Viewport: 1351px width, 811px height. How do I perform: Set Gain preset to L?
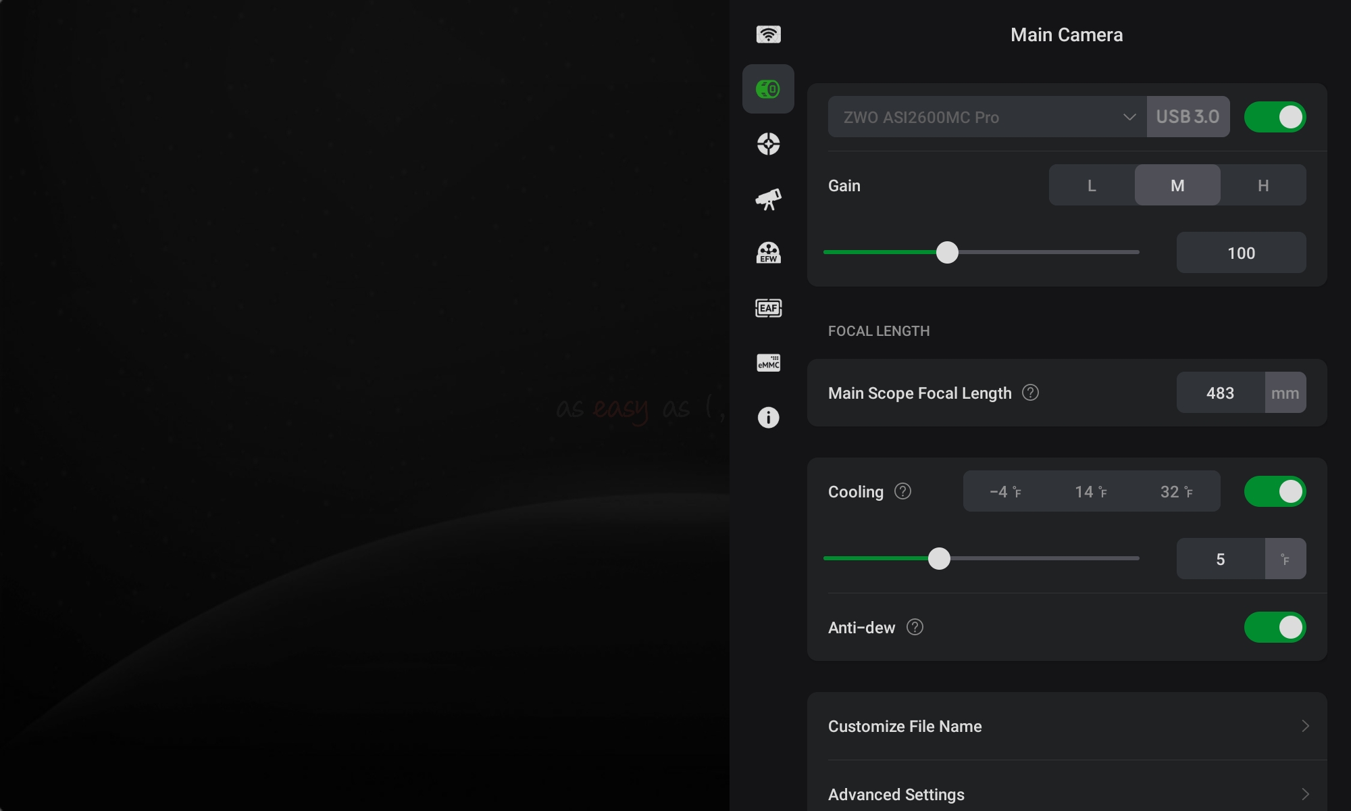1092,185
